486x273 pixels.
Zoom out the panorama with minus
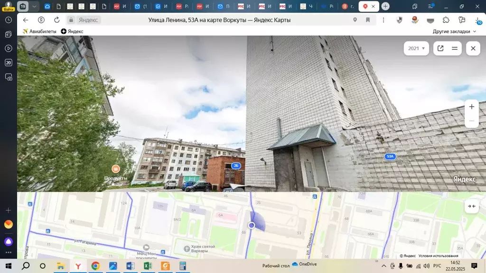tap(471, 121)
